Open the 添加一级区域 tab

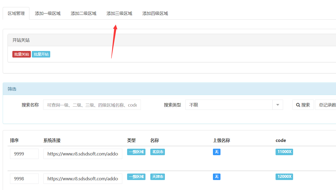tap(47, 13)
